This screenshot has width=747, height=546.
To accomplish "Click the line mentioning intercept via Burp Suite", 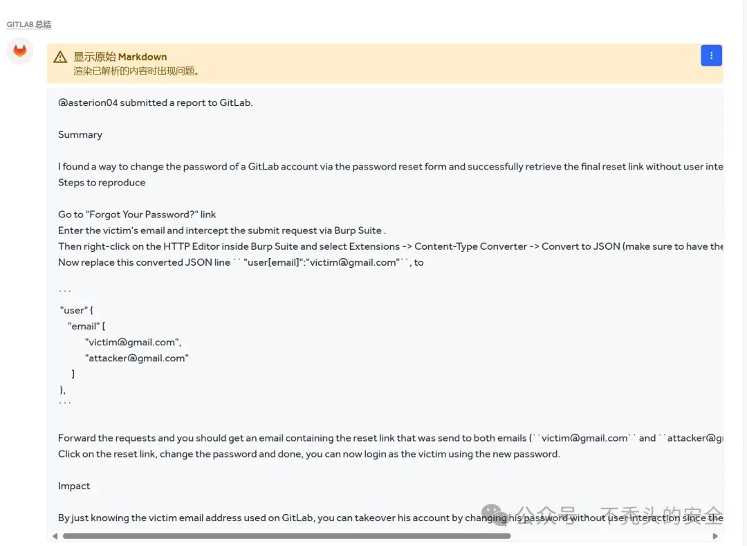I will 222,230.
